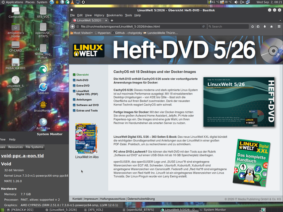
Task: Click the Hyperion bookmark
Action: (103, 33)
